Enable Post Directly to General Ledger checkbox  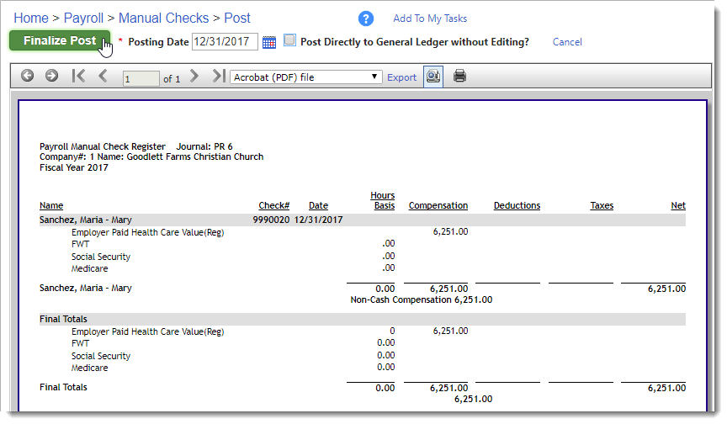click(x=289, y=40)
